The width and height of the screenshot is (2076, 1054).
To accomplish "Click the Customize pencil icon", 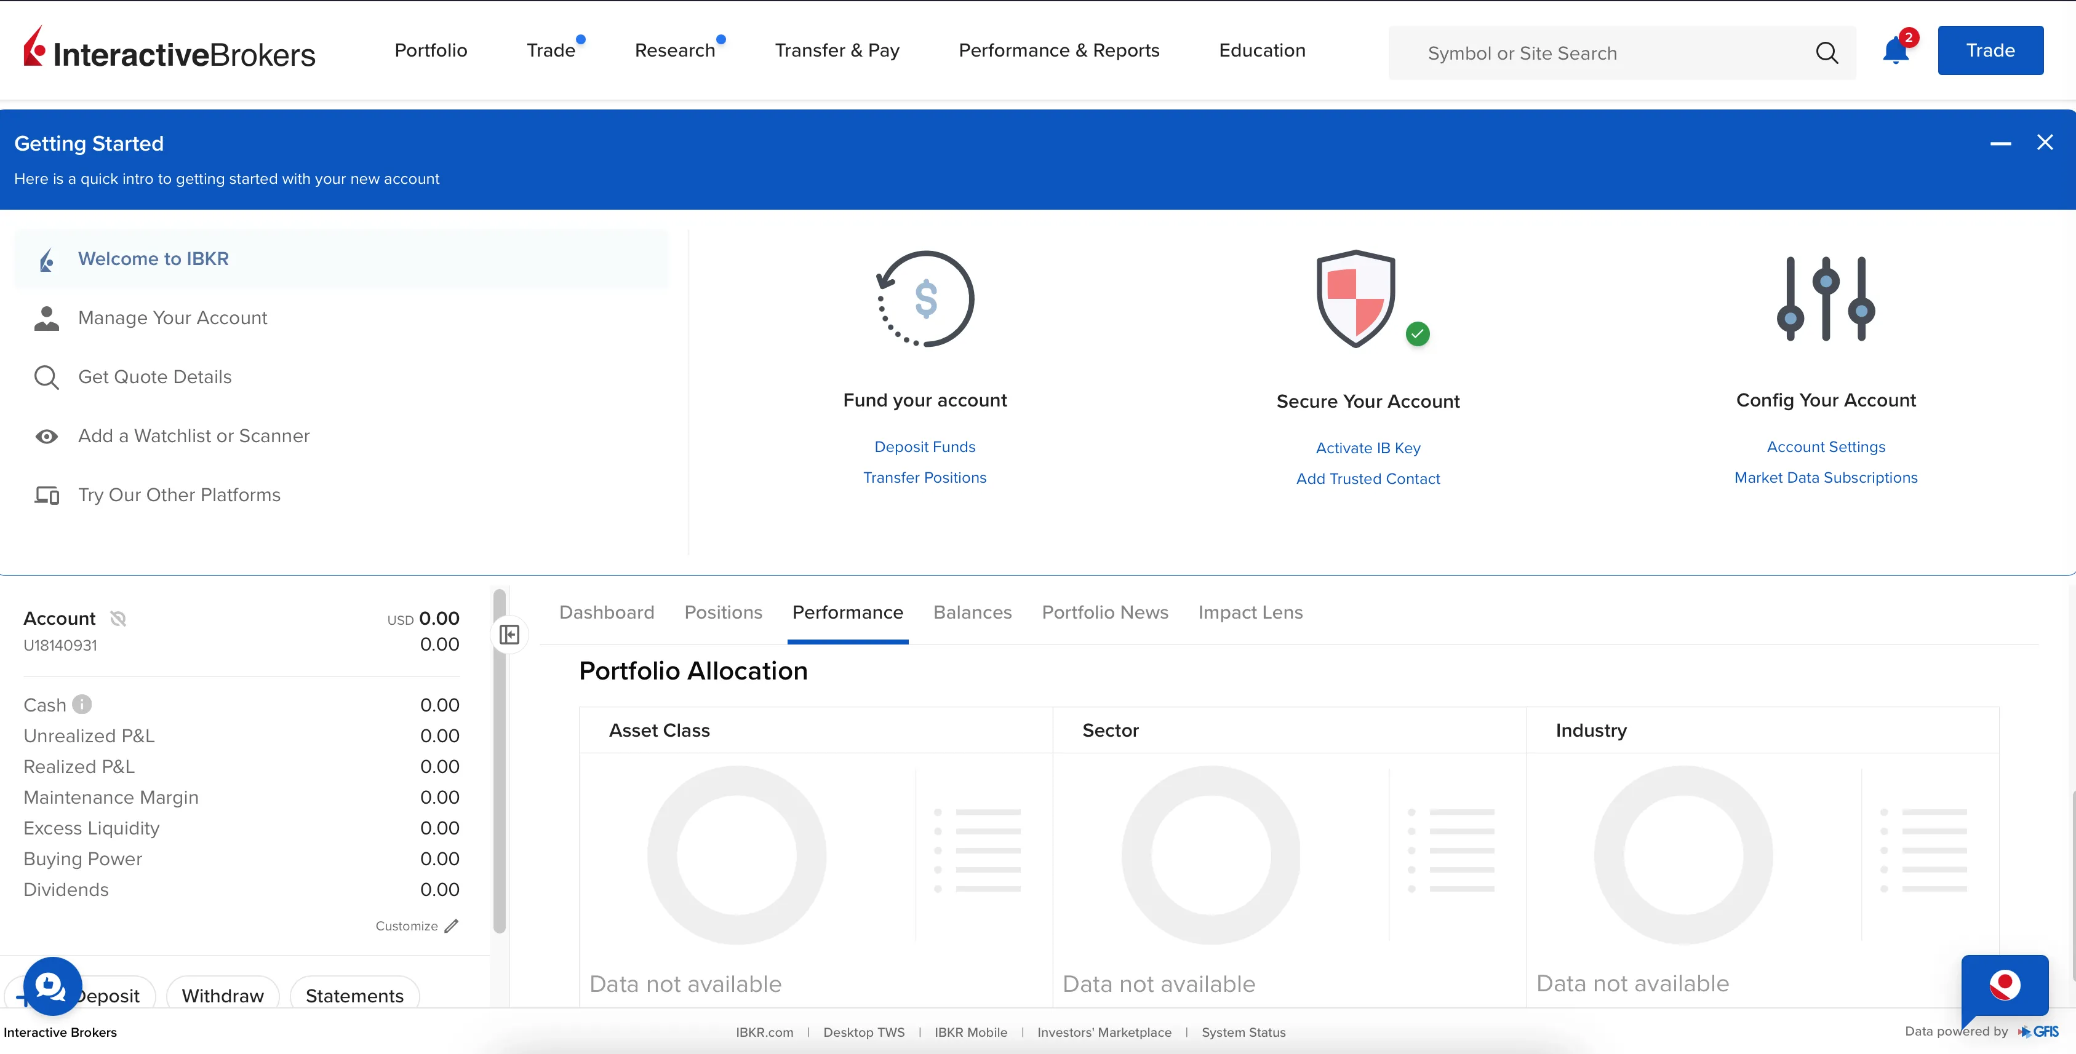I will coord(451,926).
